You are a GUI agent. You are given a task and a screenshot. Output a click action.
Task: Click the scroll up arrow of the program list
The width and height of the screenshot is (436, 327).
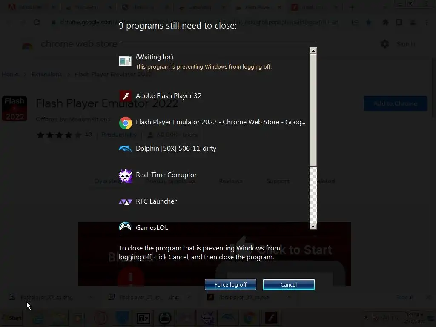313,51
